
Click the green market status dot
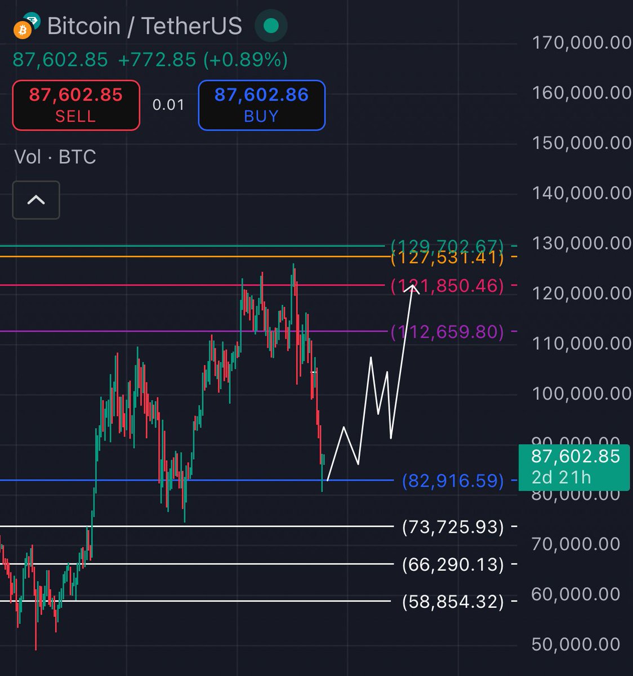(271, 26)
